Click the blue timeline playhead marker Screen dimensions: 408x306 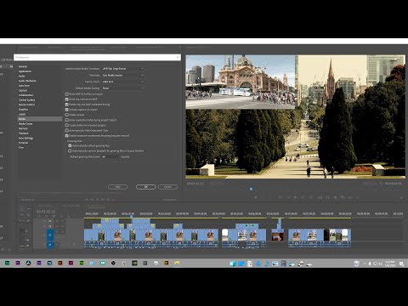131,216
